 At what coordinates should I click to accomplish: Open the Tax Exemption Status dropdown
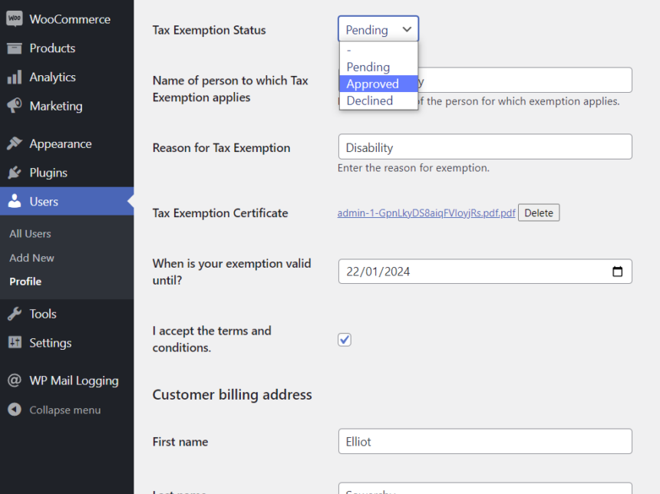click(378, 29)
